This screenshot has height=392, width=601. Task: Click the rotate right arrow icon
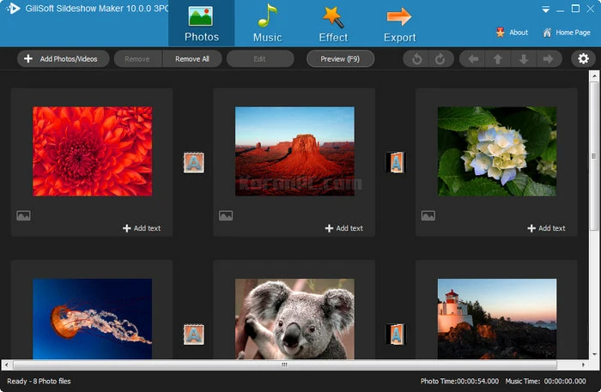[439, 58]
